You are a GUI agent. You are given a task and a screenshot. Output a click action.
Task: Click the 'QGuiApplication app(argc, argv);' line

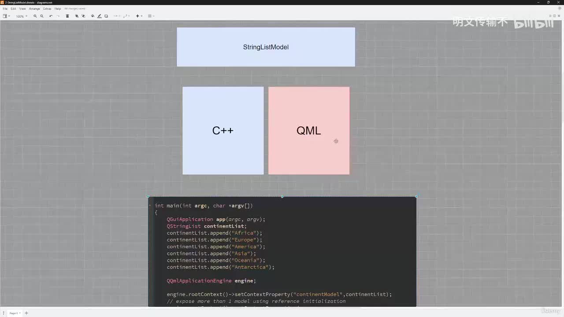tap(216, 219)
